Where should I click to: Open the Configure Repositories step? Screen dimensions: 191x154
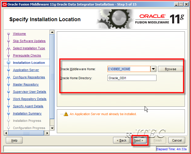click(x=29, y=77)
